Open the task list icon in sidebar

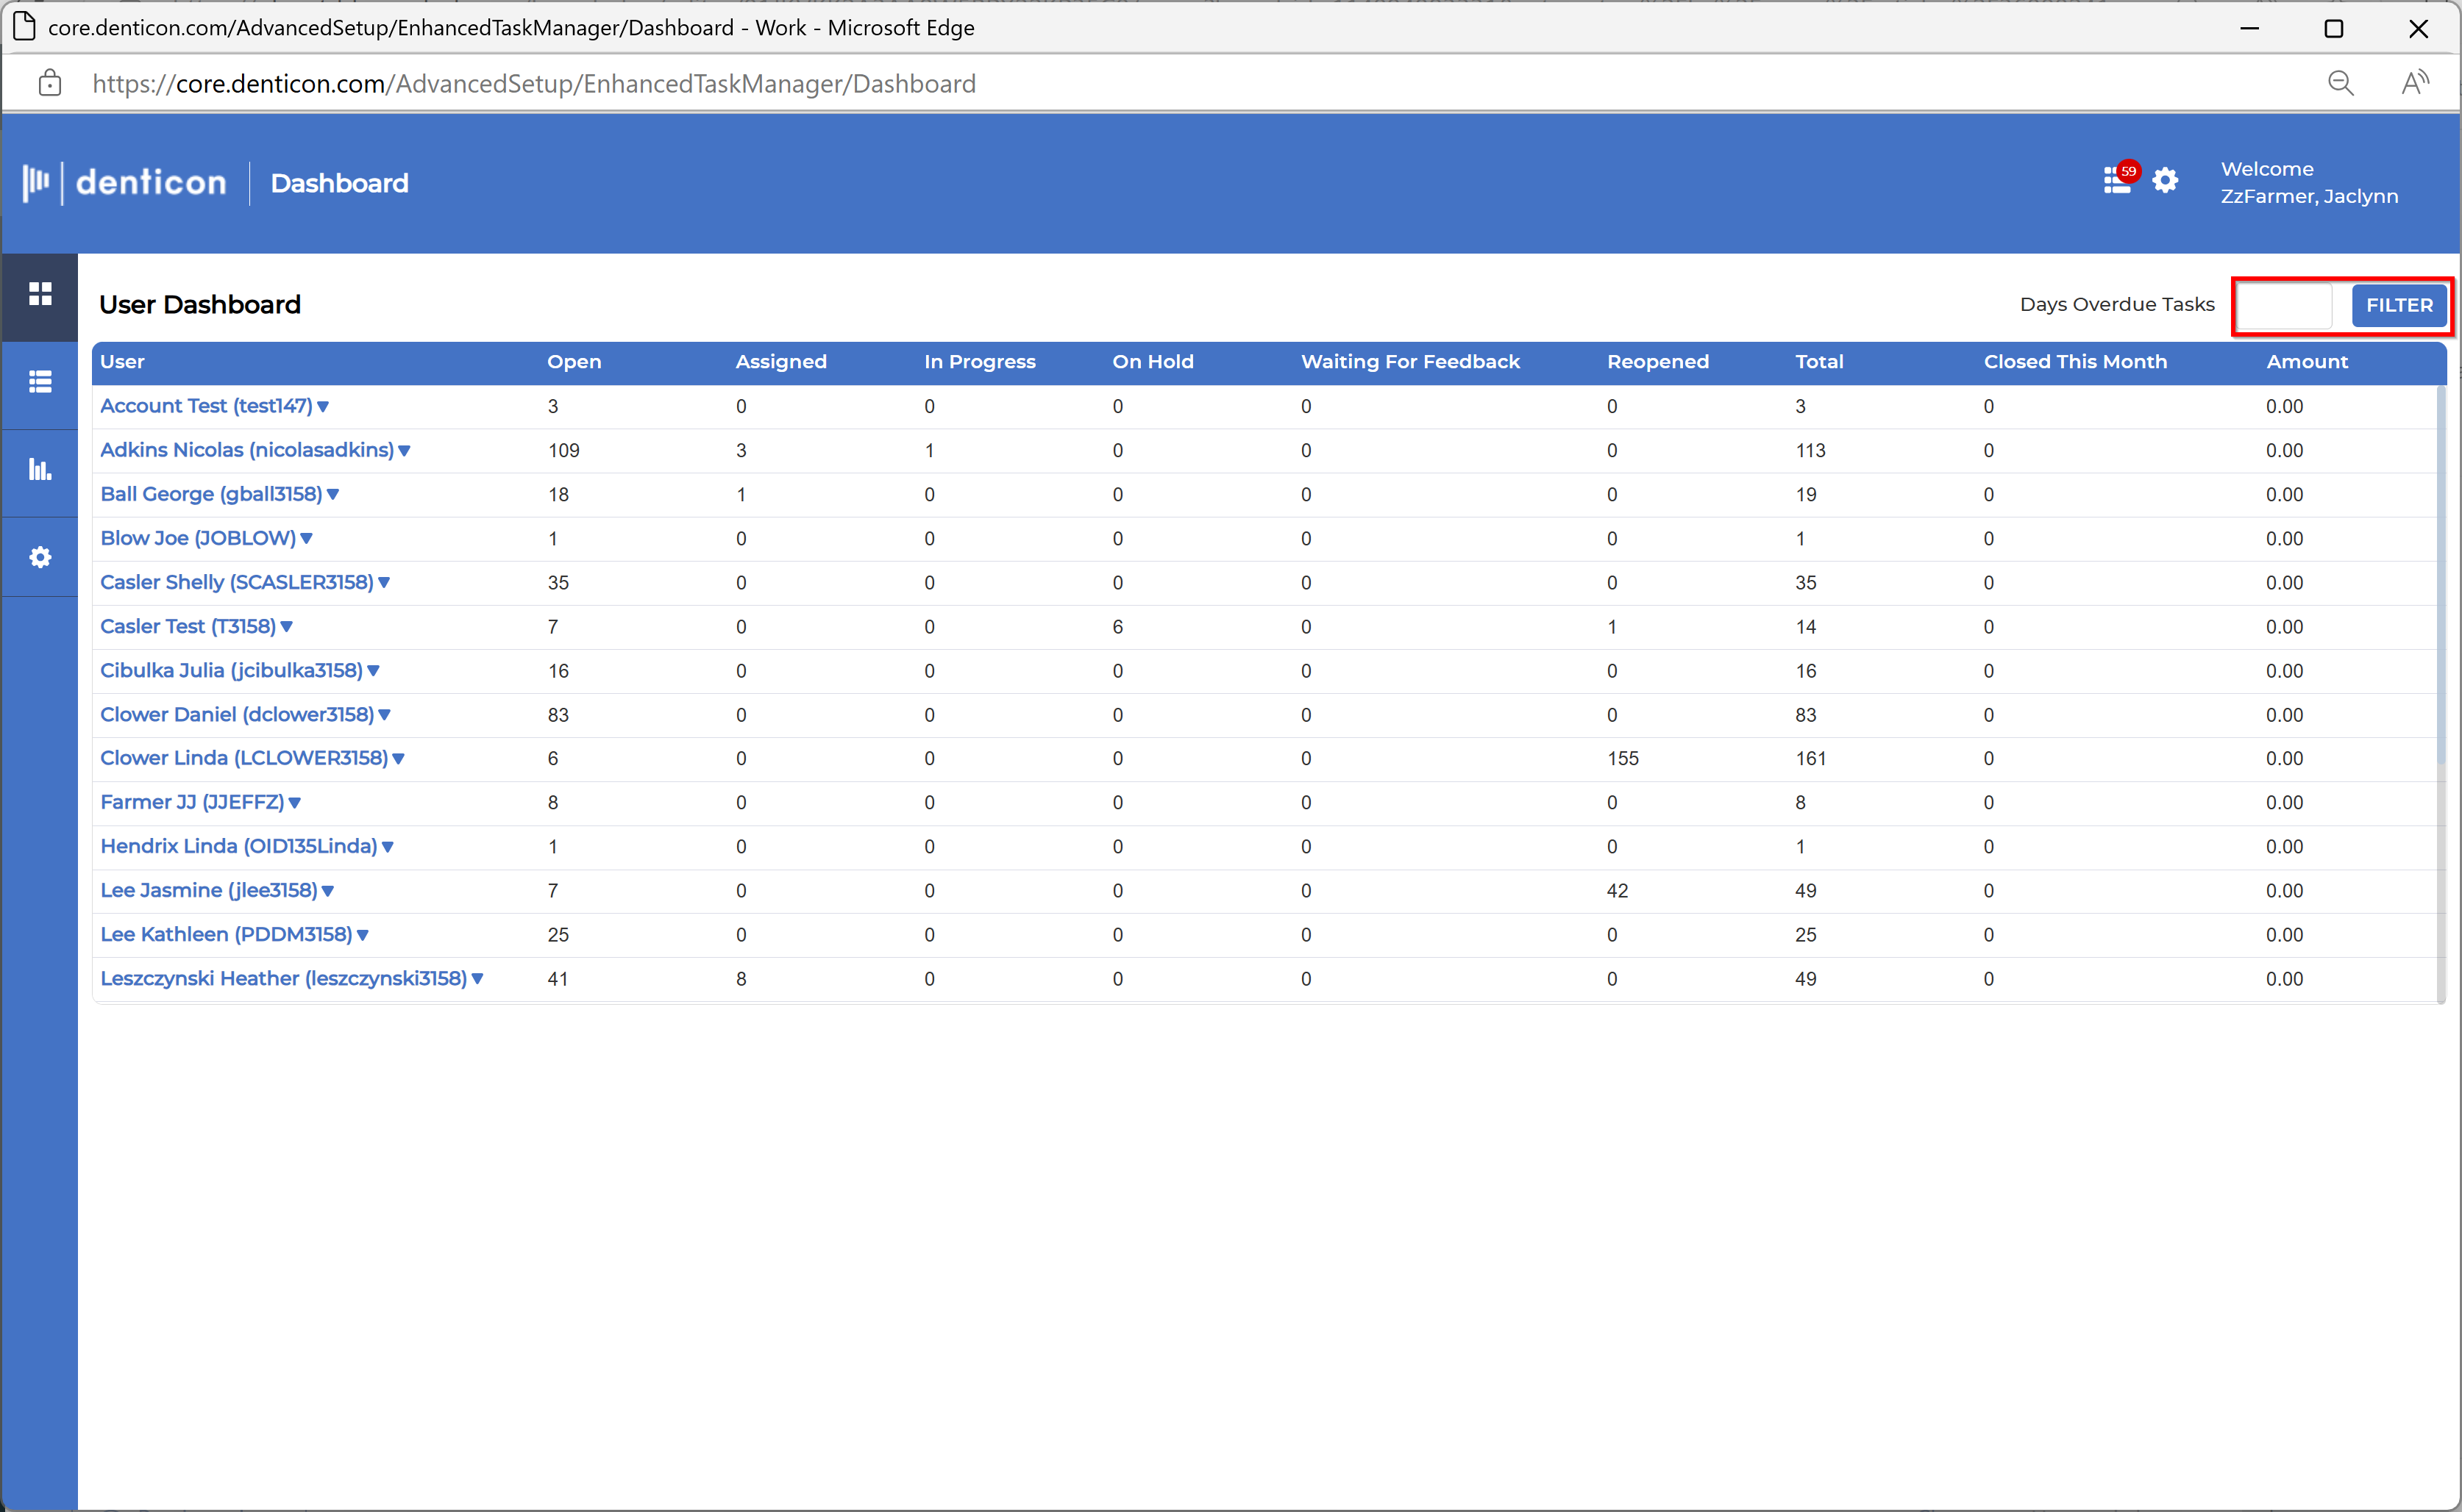[40, 382]
